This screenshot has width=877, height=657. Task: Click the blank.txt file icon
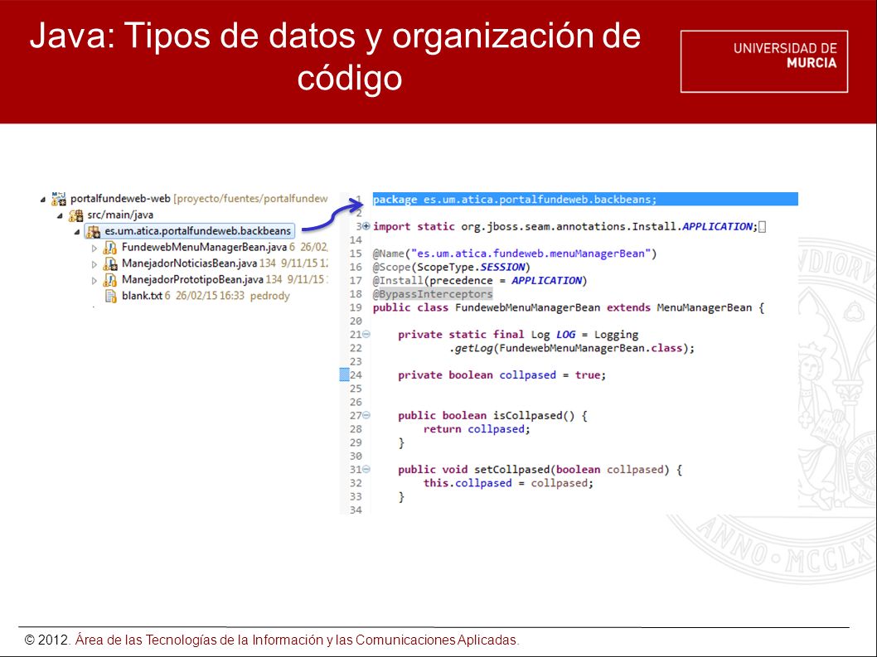(111, 297)
